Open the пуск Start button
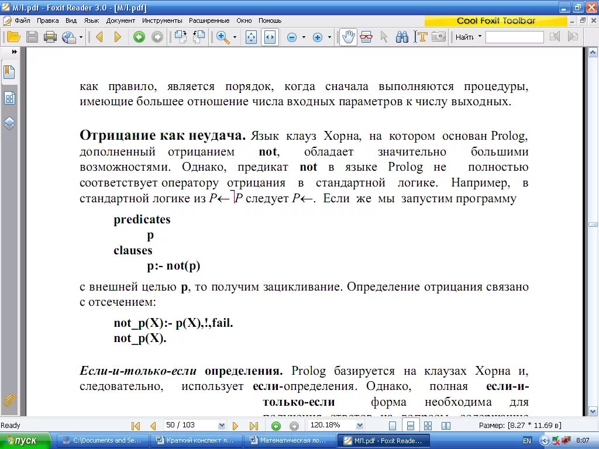This screenshot has width=599, height=449. pos(25,441)
